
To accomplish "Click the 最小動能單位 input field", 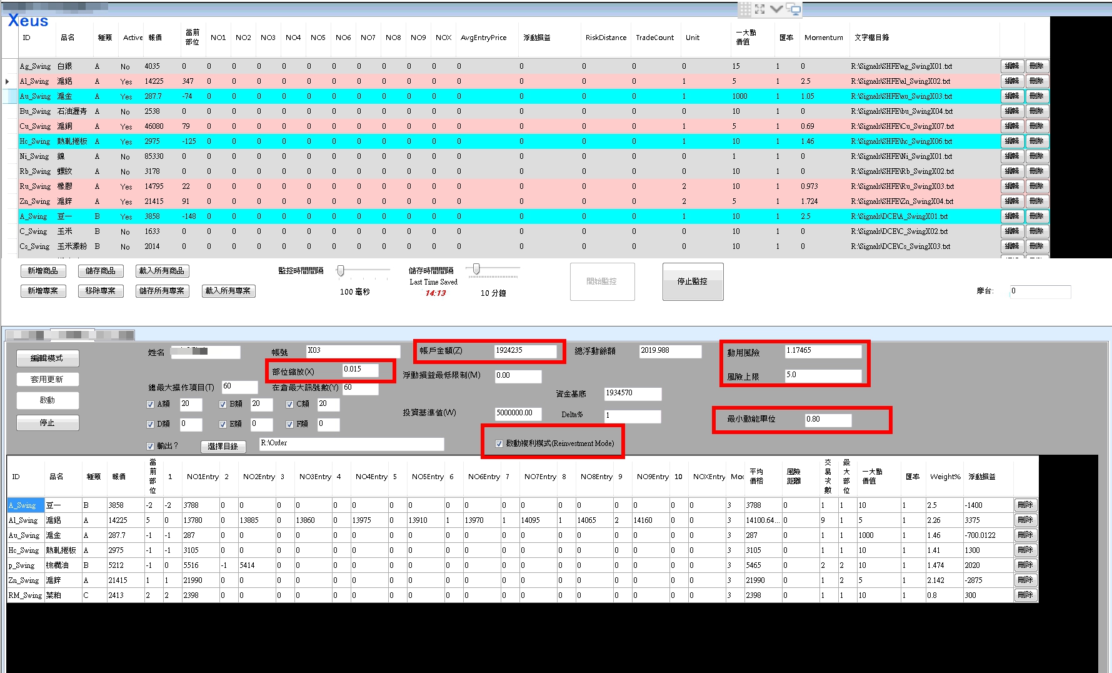I will pos(828,420).
